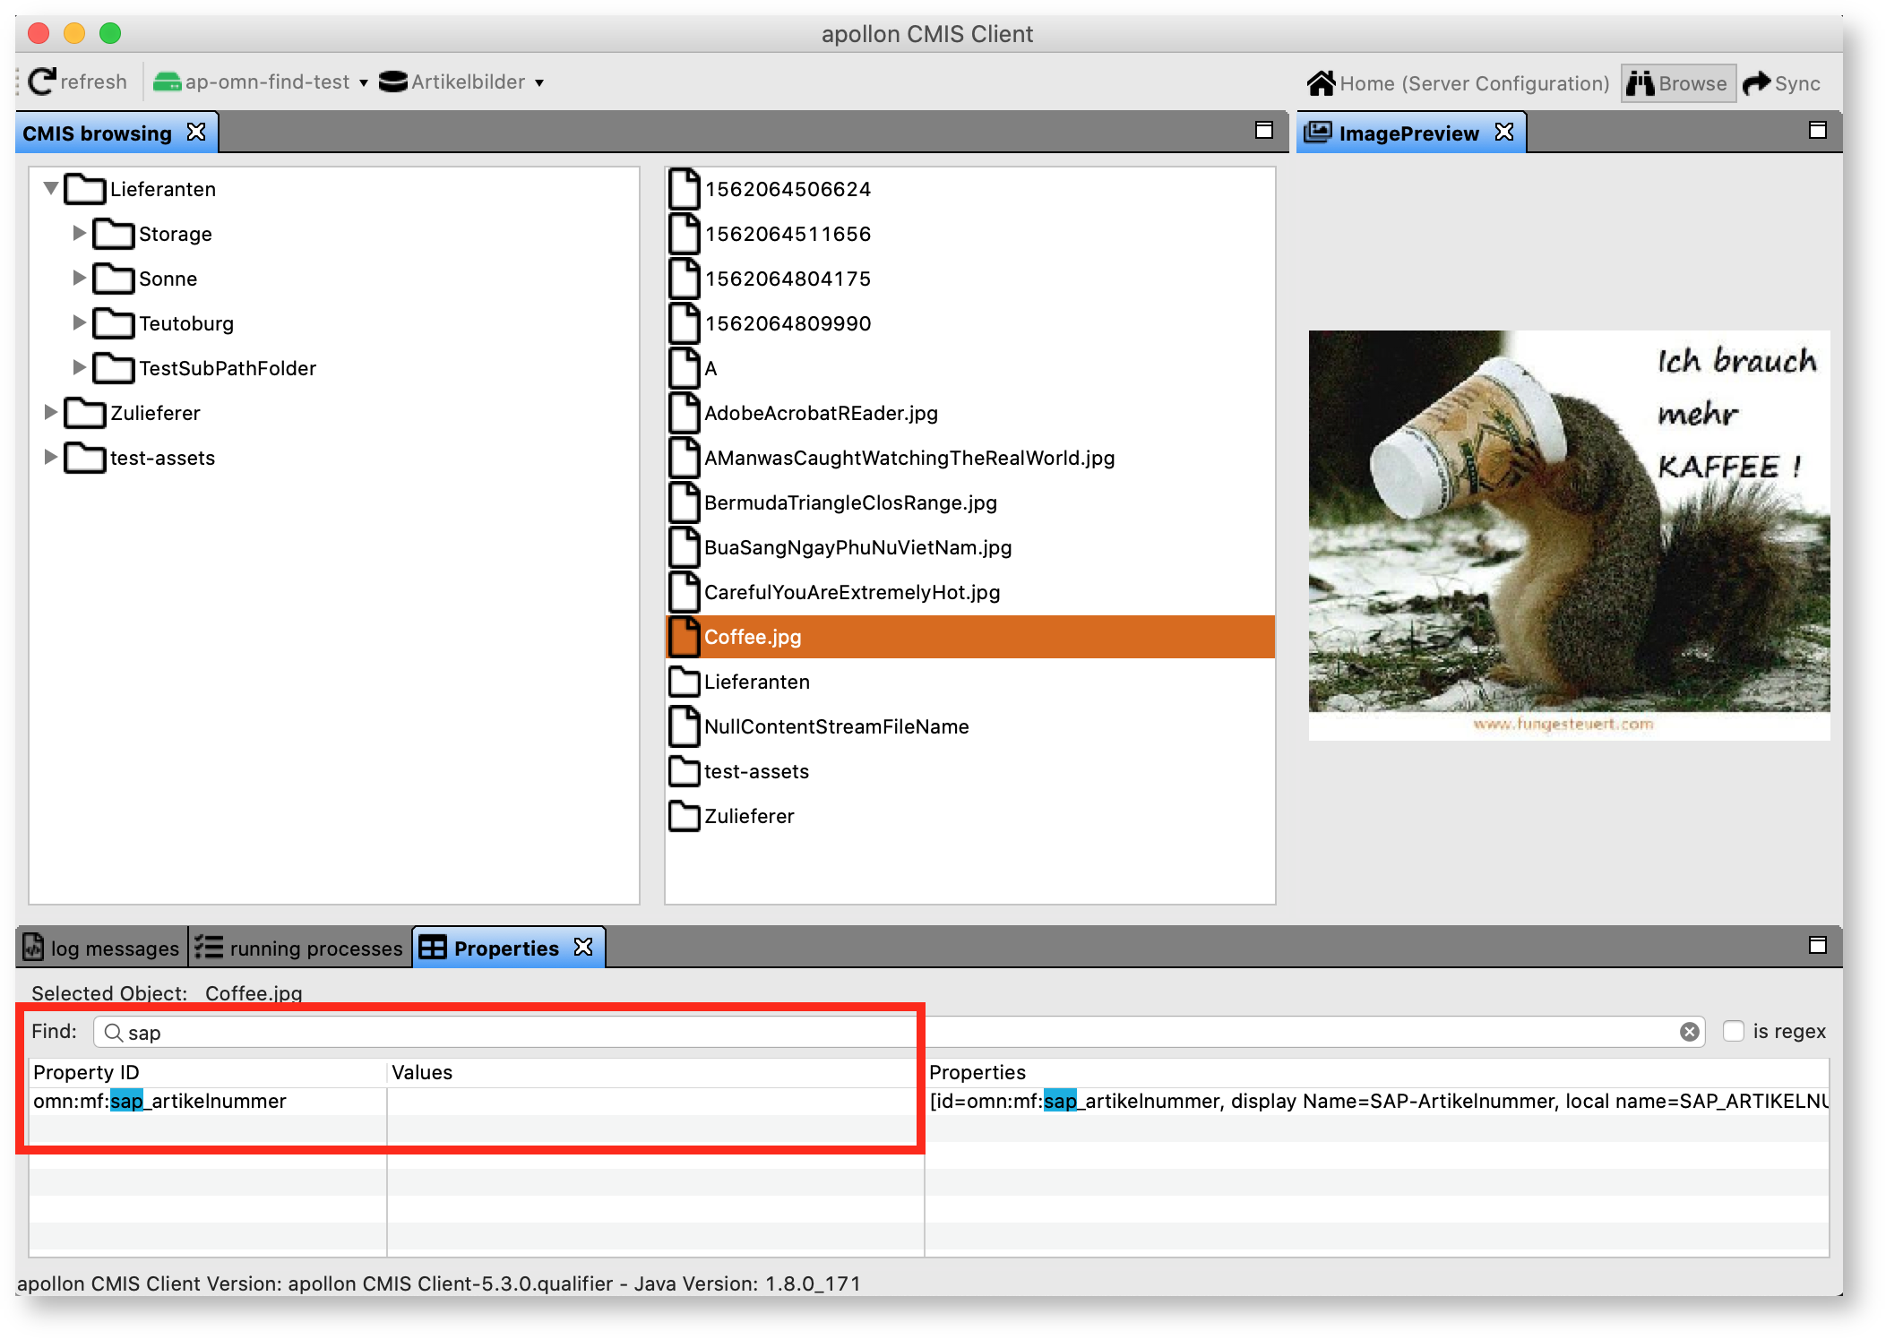The height and width of the screenshot is (1339, 1886).
Task: Click the Sync arrow icon
Action: point(1756,83)
